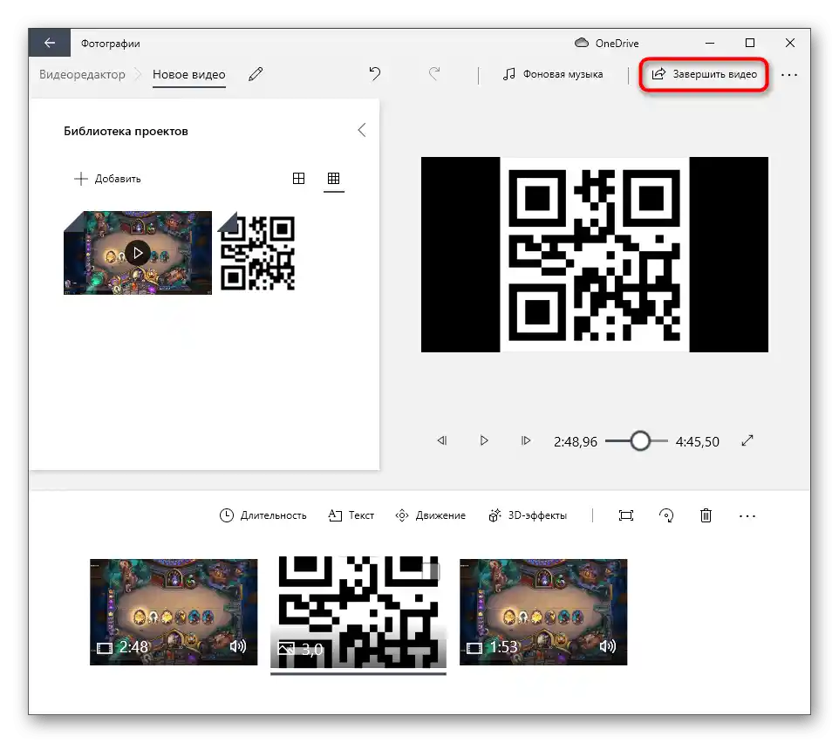Image resolution: width=839 pixels, height=743 pixels.
Task: Maximize the Фотографии window
Action: [x=750, y=43]
